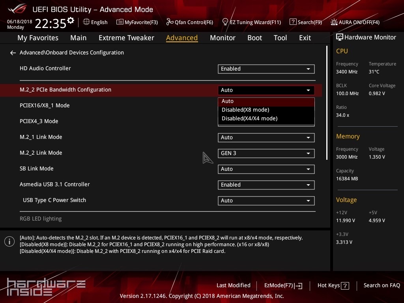The image size is (404, 303).
Task: Open Hot Keys help
Action: click(333, 286)
